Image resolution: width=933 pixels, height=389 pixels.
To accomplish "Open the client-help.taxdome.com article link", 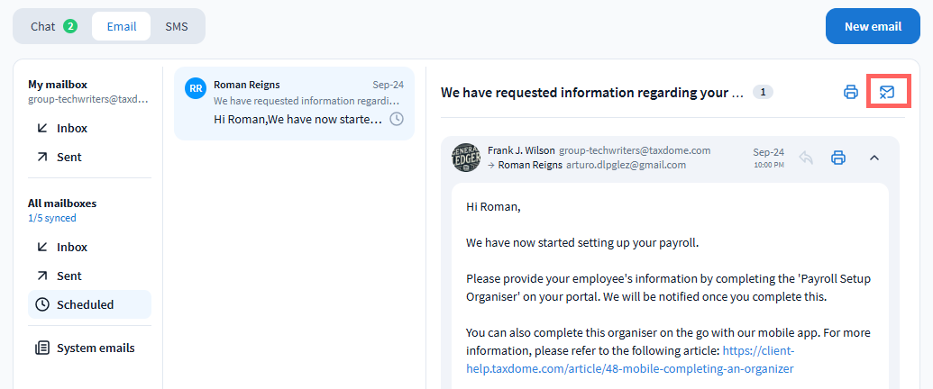I will (629, 368).
